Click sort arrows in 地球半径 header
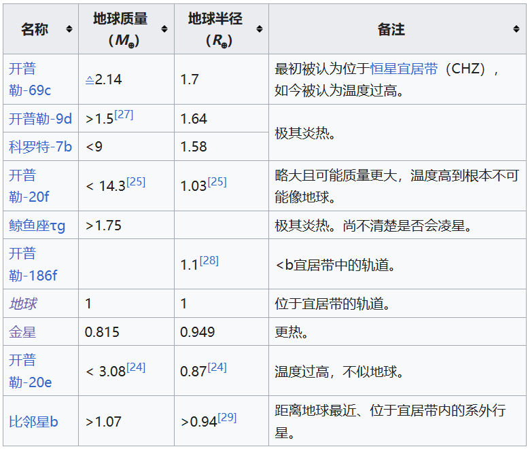The height and width of the screenshot is (449, 530). (259, 29)
